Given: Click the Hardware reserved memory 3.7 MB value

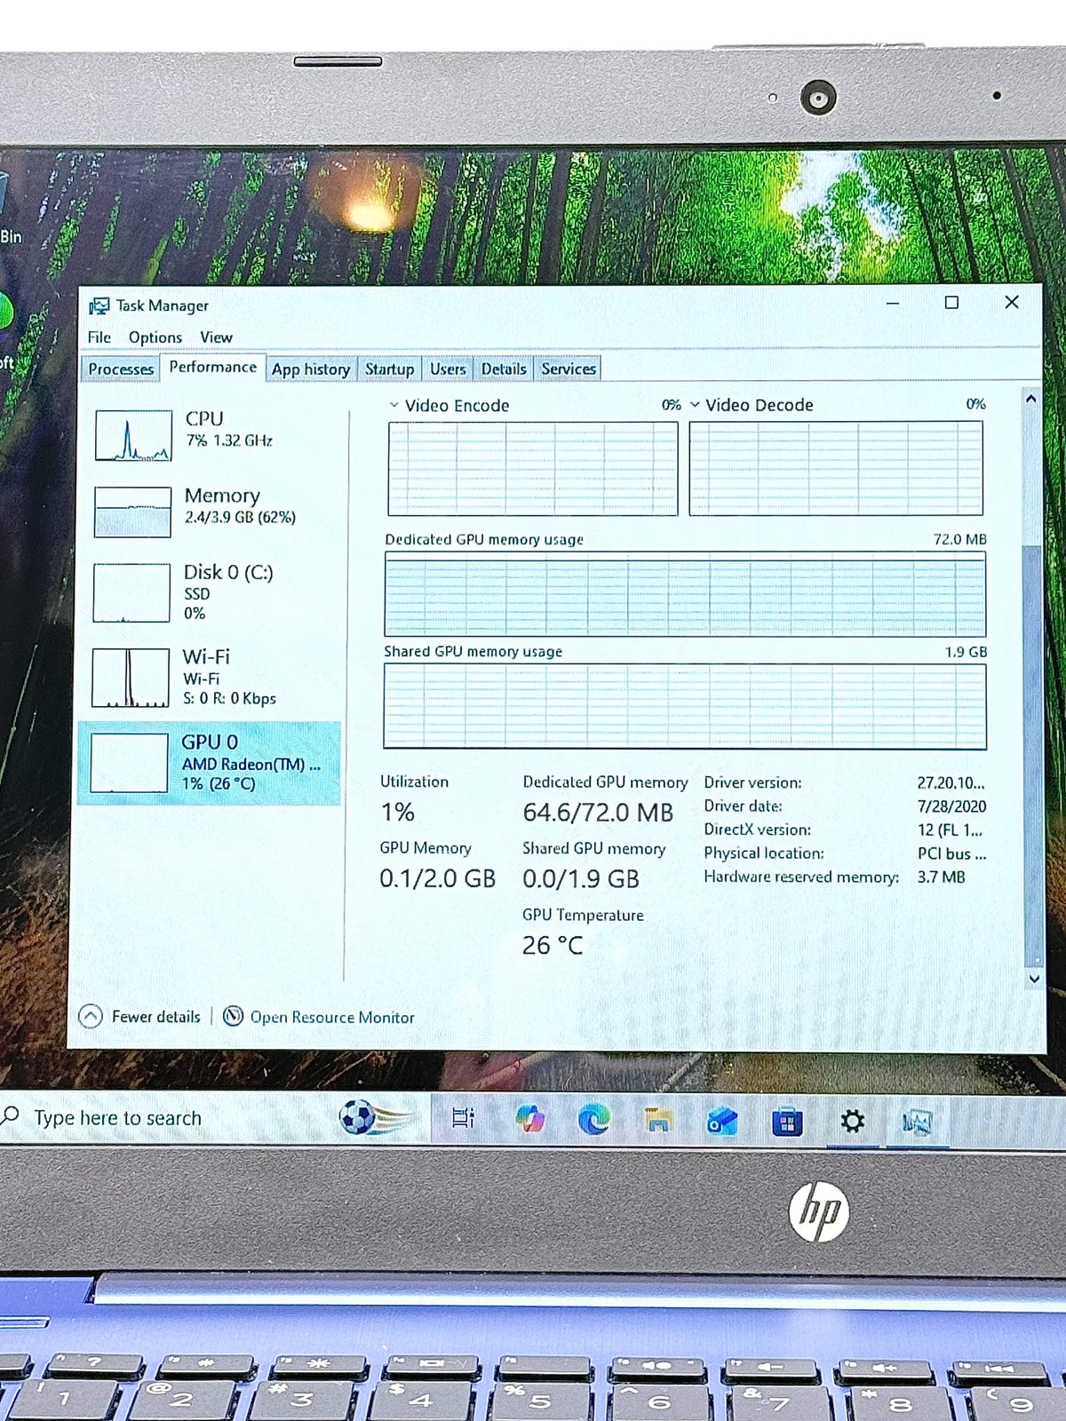Looking at the screenshot, I should [x=941, y=877].
